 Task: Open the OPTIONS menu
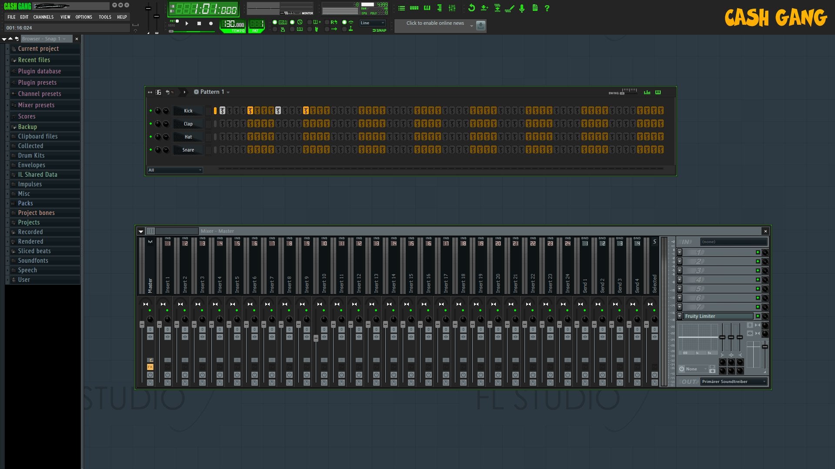click(84, 17)
